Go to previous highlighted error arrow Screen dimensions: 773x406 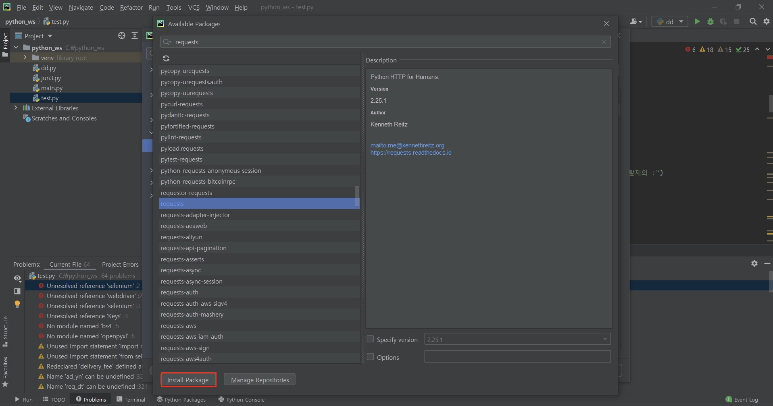pyautogui.click(x=757, y=50)
